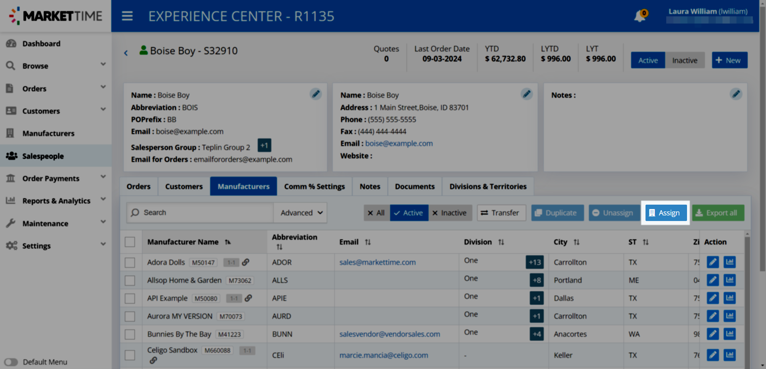Check the Bunnies By The Bay checkbox
The image size is (766, 369).
(130, 334)
